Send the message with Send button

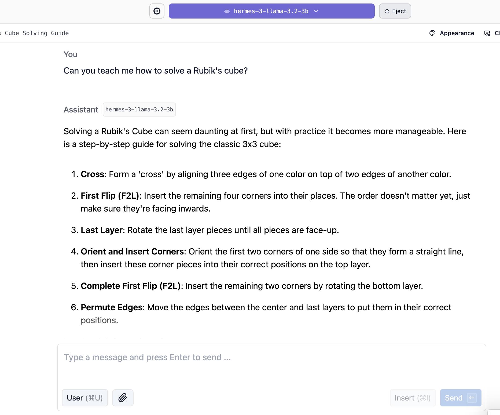[x=461, y=398]
